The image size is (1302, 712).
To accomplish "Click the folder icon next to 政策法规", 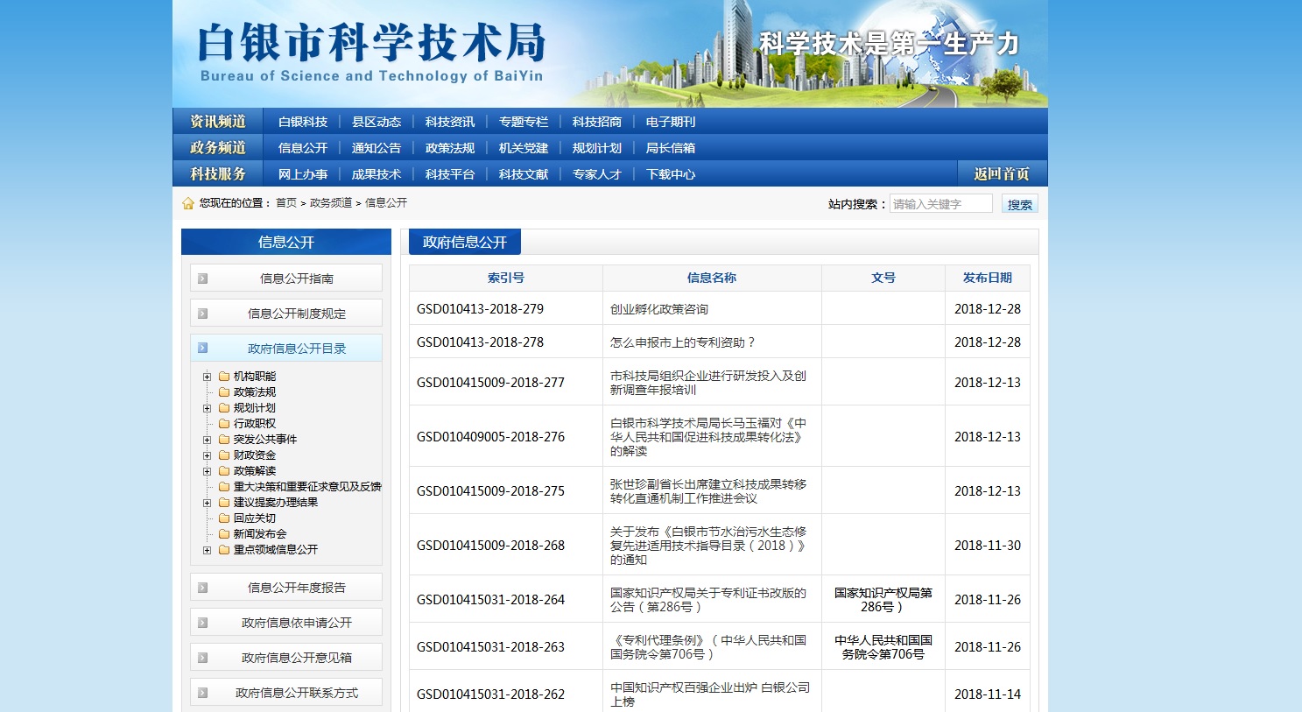I will click(224, 392).
